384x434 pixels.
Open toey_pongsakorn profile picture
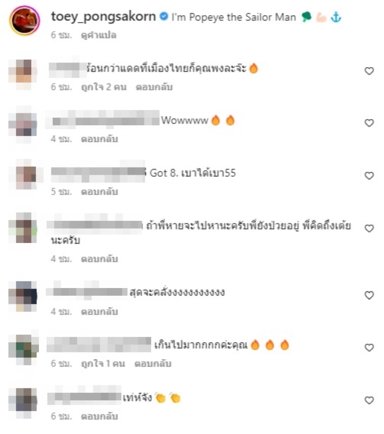(x=24, y=21)
